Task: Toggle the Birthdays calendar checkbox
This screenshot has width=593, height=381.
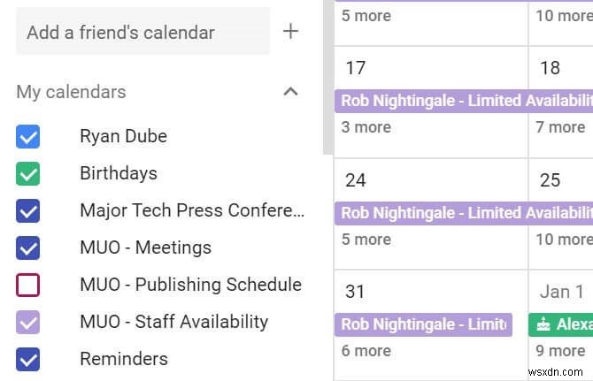Action: pyautogui.click(x=28, y=173)
